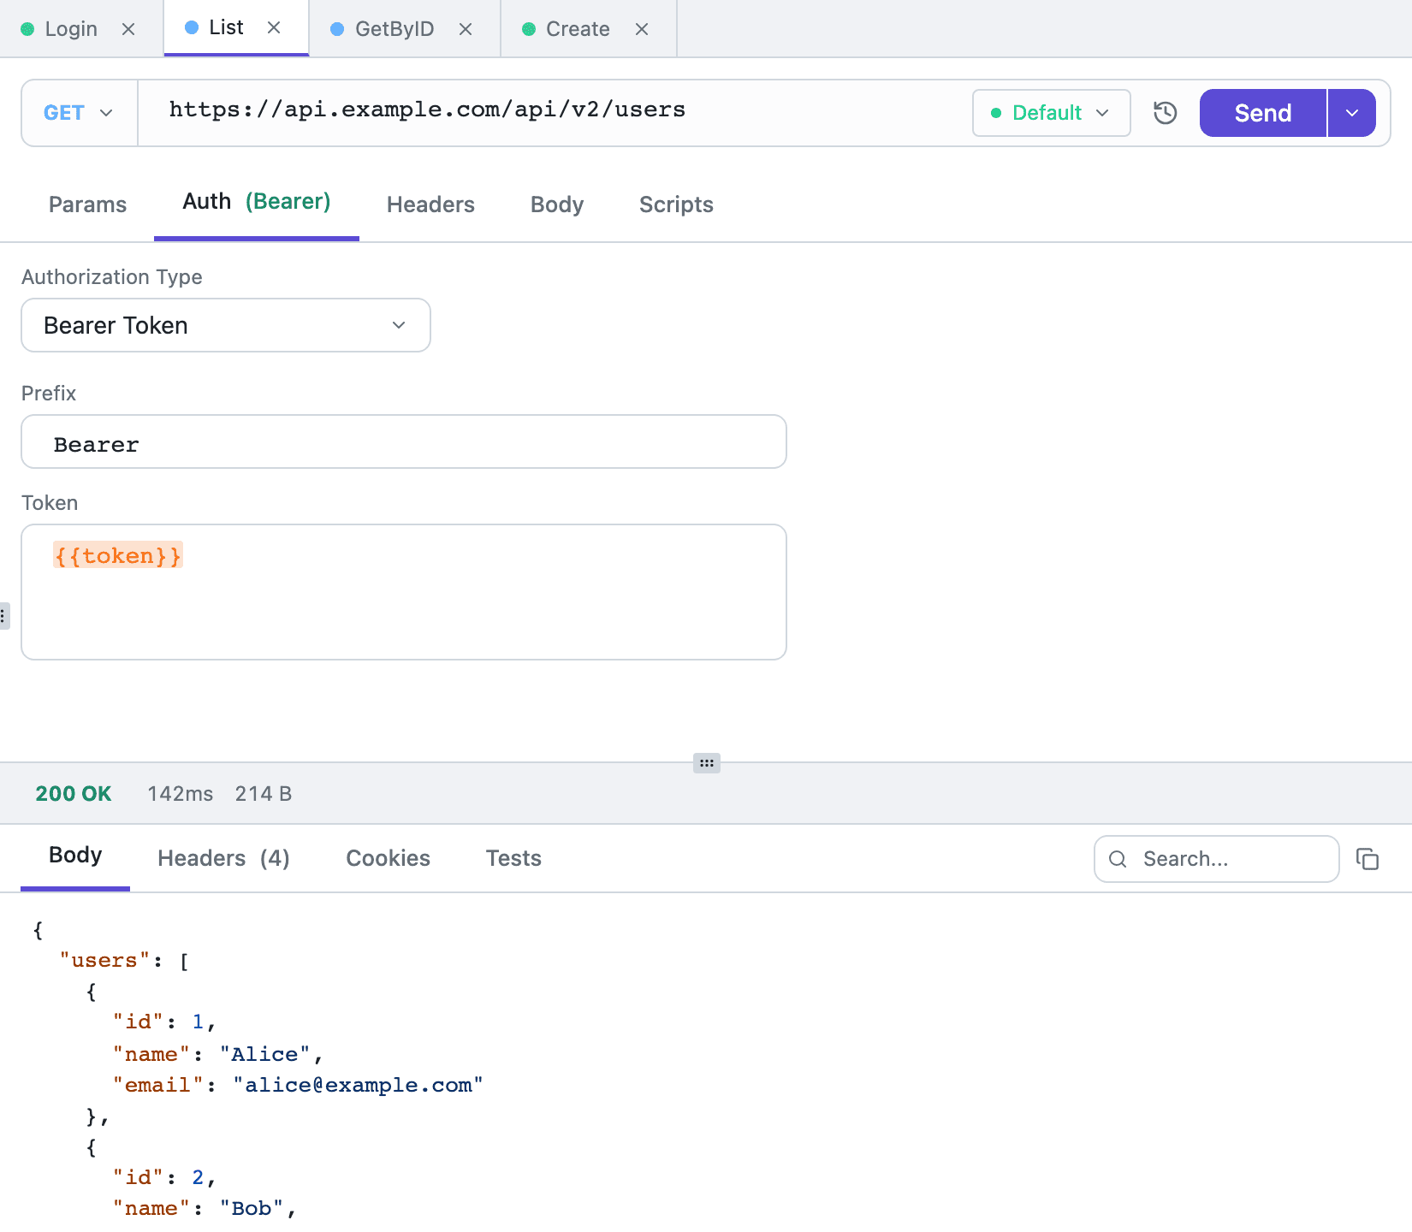
Task: Open Authorization Type Bearer Token dropdown
Action: (226, 325)
